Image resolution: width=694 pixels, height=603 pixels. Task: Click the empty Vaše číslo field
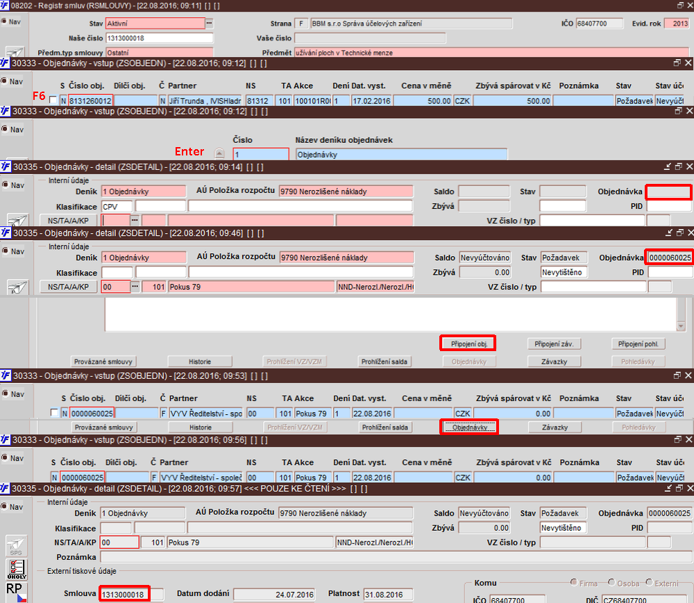pyautogui.click(x=370, y=38)
